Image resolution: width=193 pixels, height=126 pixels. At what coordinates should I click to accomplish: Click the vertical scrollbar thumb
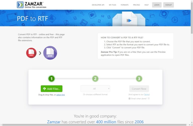tap(192, 18)
